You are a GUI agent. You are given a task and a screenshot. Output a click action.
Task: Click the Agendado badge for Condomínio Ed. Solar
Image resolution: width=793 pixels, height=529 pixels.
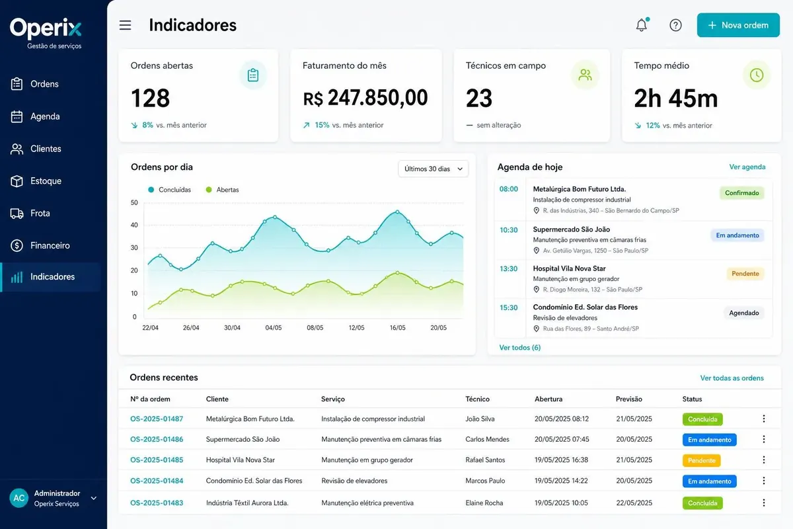pos(744,313)
